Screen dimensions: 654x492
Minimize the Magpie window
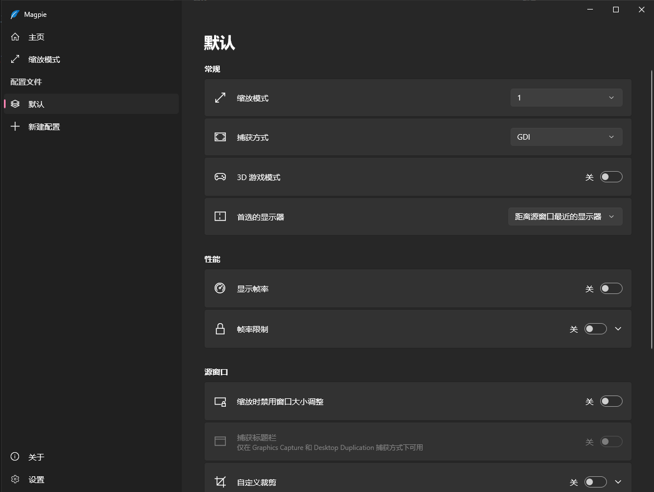(x=590, y=10)
